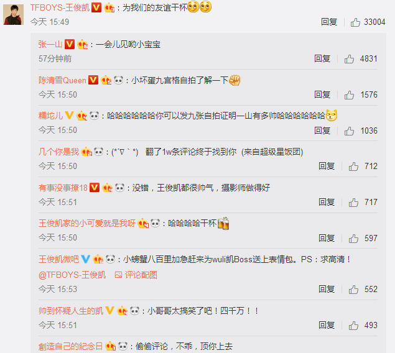Like the TFBOYS-王俊凯 comment with 33004 likes

pyautogui.click(x=355, y=22)
